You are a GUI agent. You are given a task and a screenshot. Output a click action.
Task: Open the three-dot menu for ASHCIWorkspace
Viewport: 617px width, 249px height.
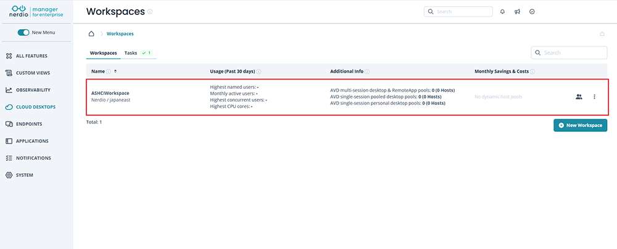click(594, 96)
